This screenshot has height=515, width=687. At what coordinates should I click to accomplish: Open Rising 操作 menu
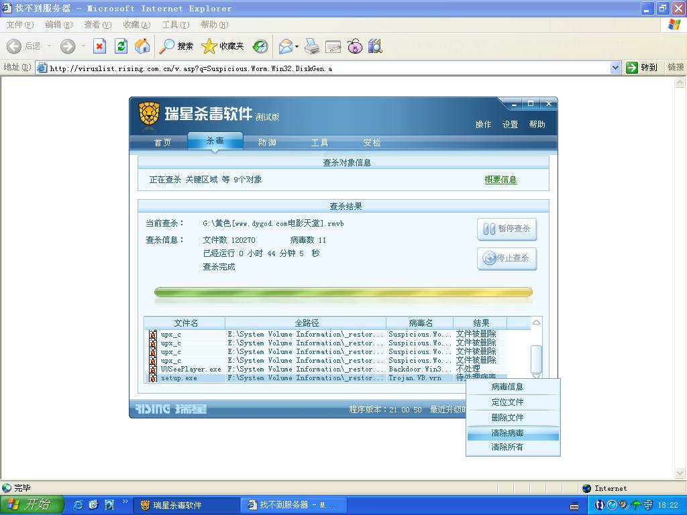click(x=483, y=124)
